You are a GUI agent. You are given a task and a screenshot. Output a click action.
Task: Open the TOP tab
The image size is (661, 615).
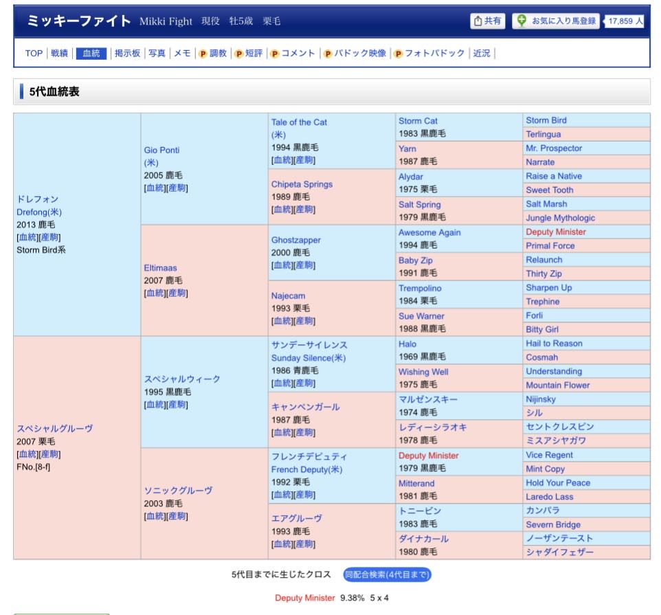[x=34, y=54]
